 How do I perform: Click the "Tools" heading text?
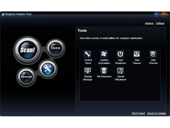(82, 31)
